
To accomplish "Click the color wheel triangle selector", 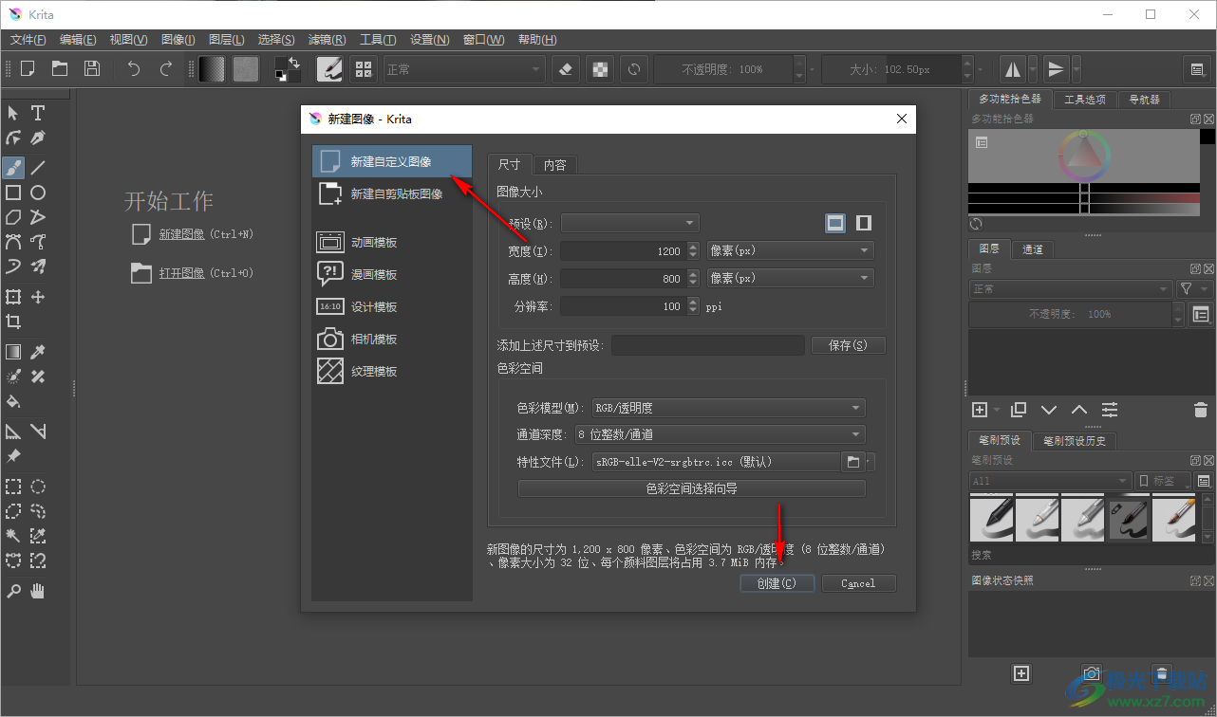I will [x=1083, y=156].
